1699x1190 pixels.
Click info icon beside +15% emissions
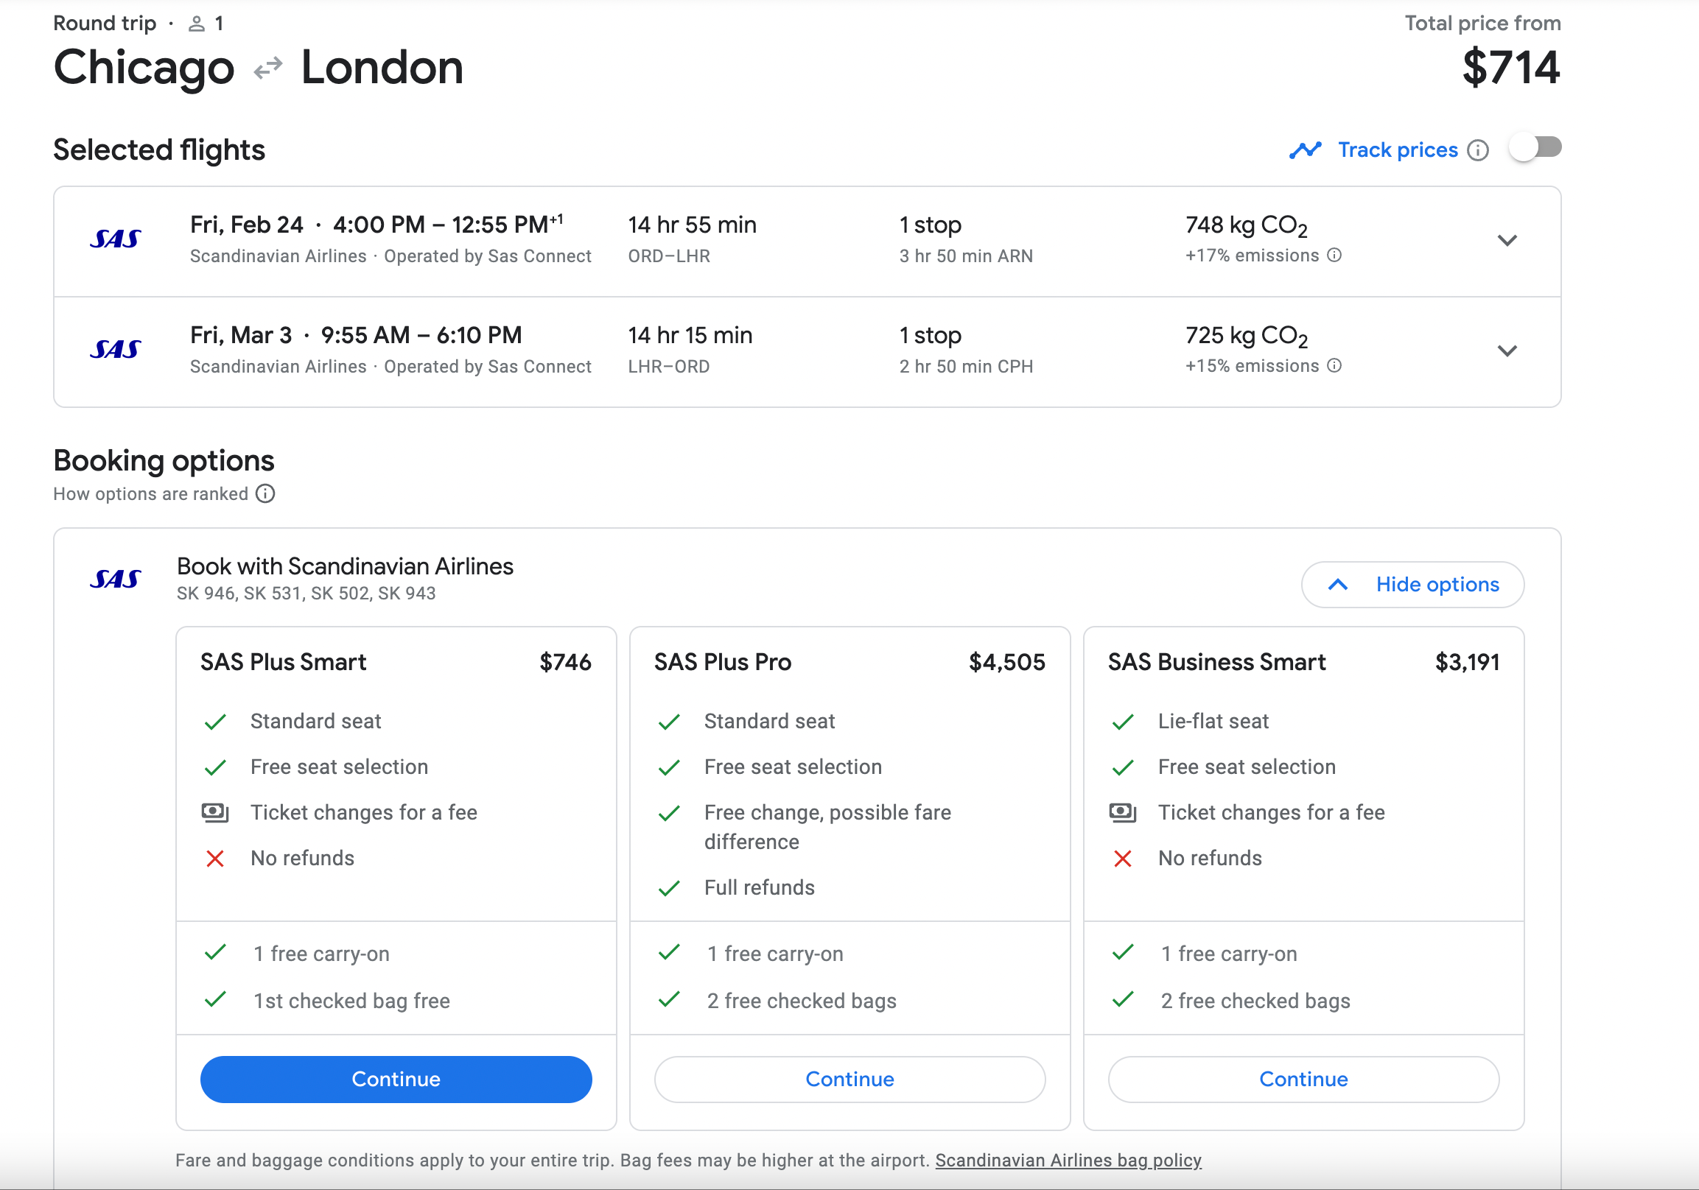[1334, 365]
